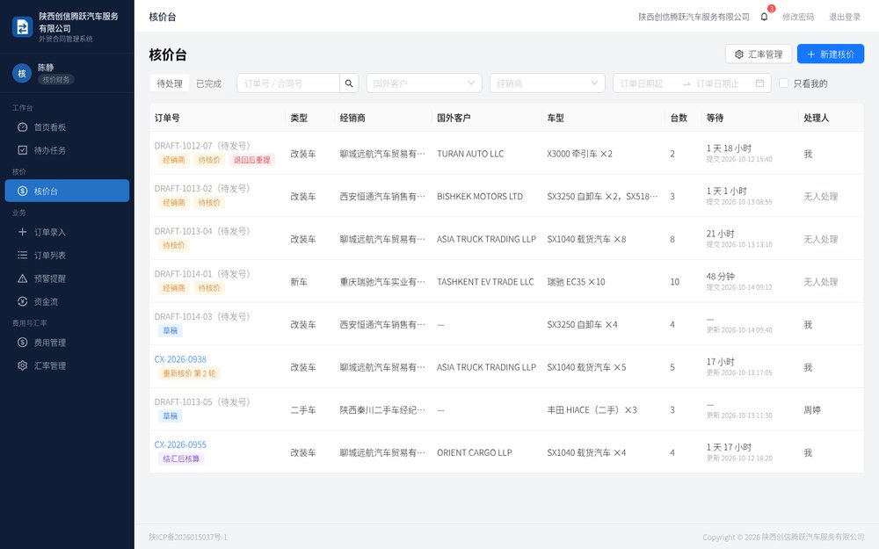Image resolution: width=879 pixels, height=549 pixels.
Task: Switch to the 待处理 tab
Action: (x=170, y=83)
